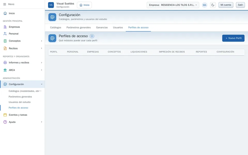Click the Ayuda question mark icon

point(5,122)
